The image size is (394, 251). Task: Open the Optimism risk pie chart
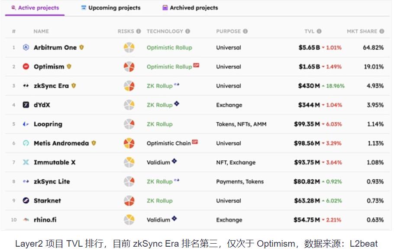(x=129, y=67)
